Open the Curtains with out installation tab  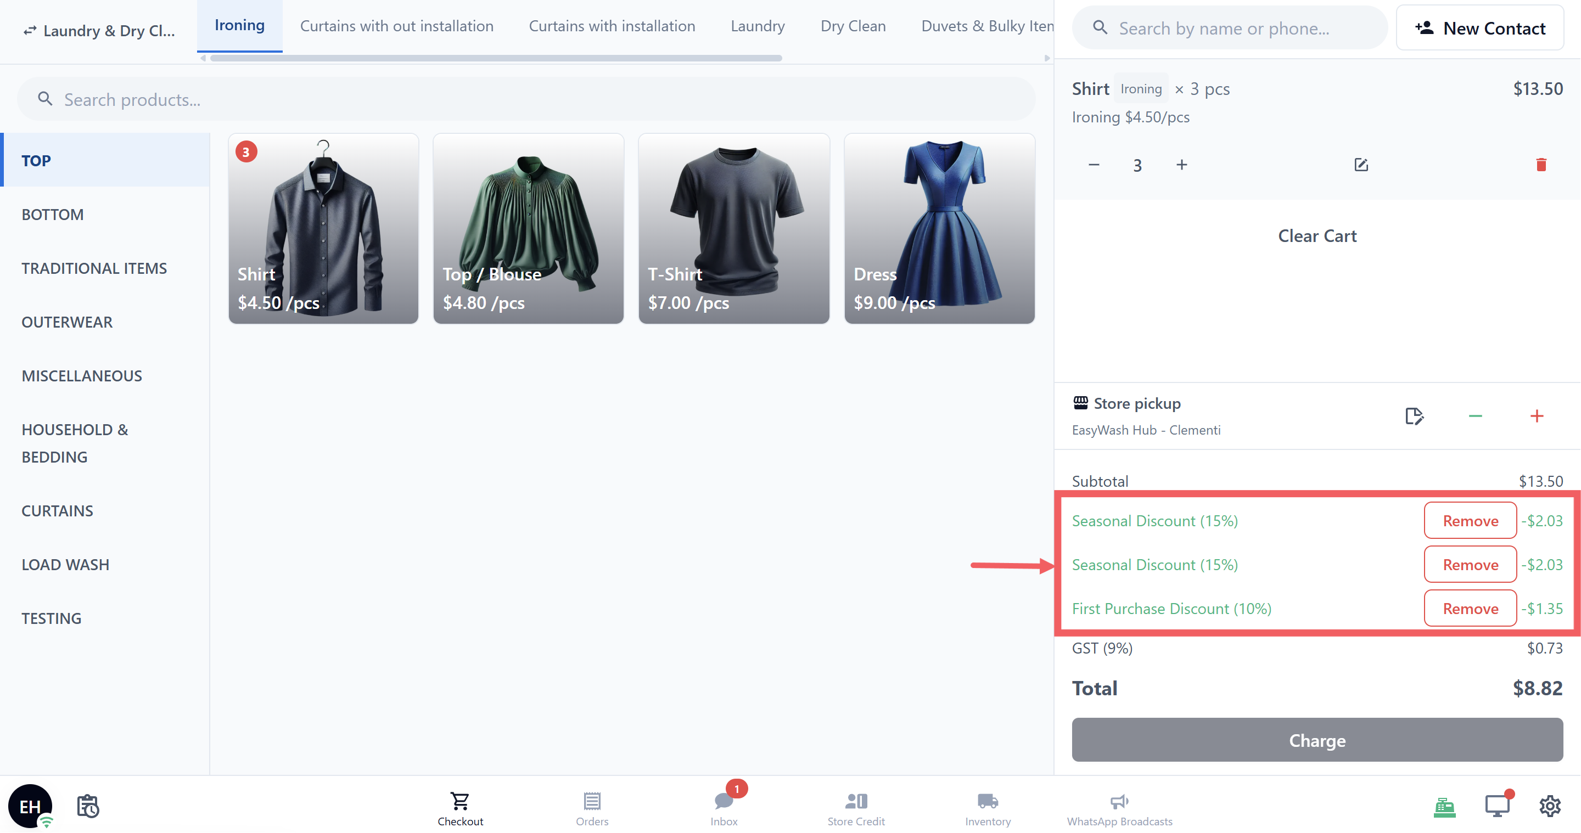point(396,26)
